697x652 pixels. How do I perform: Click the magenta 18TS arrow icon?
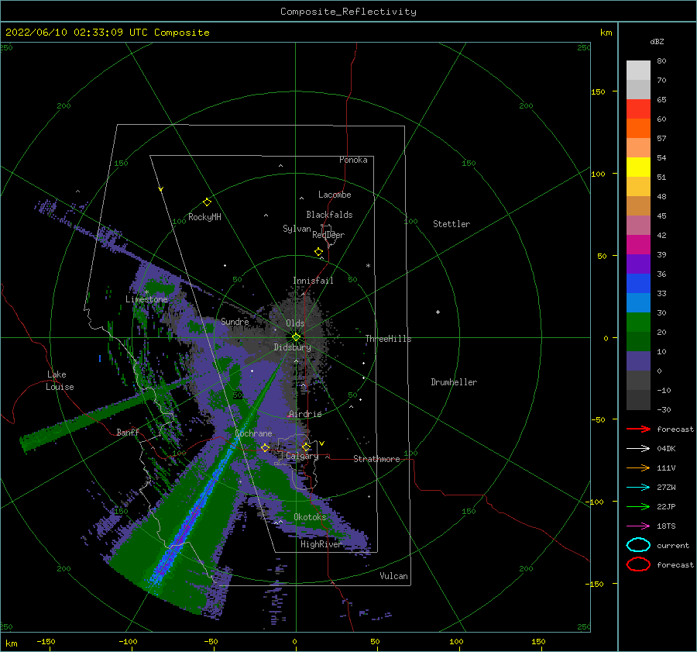638,526
